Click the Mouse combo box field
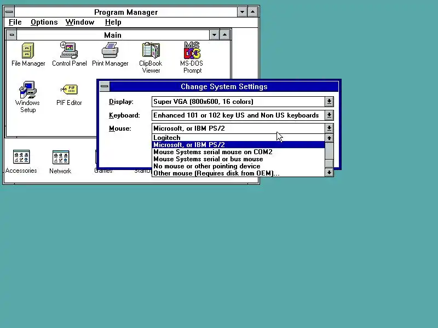The height and width of the screenshot is (328, 438). point(238,128)
